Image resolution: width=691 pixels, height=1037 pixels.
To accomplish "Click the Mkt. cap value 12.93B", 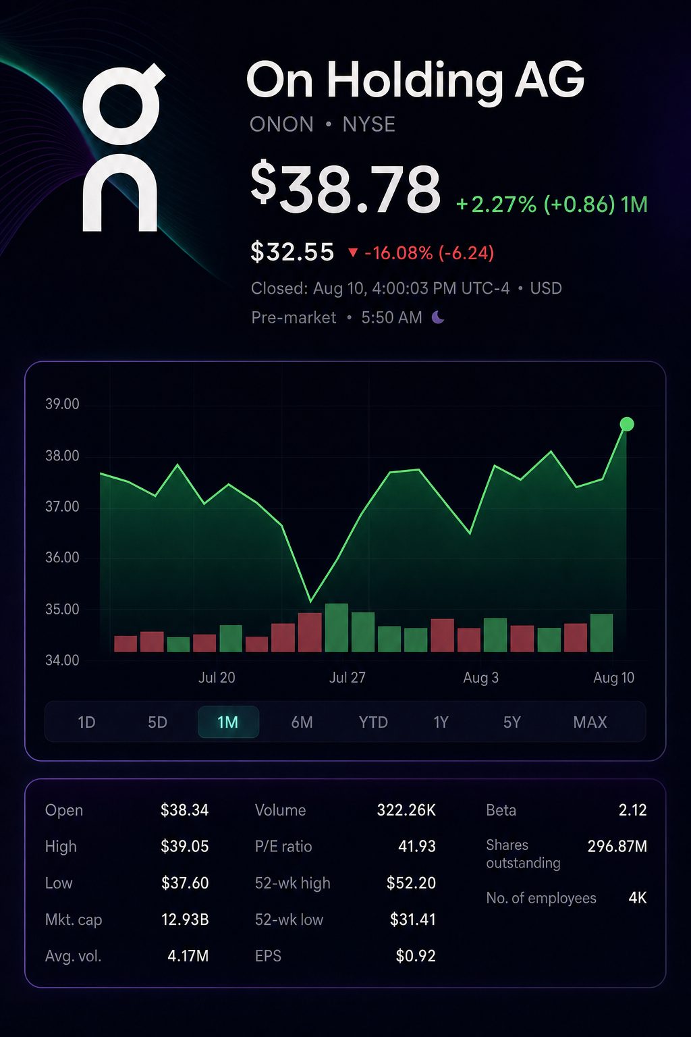I will (185, 920).
